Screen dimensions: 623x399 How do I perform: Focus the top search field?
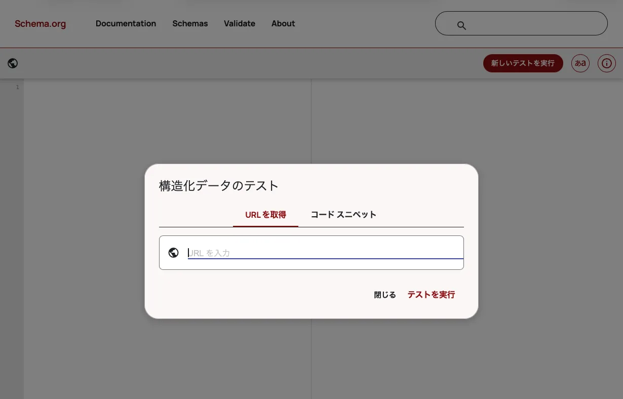521,23
